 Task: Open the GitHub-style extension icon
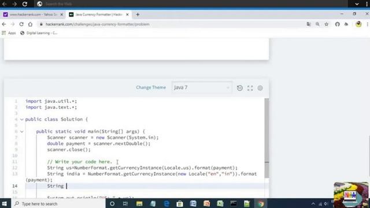click(338, 24)
